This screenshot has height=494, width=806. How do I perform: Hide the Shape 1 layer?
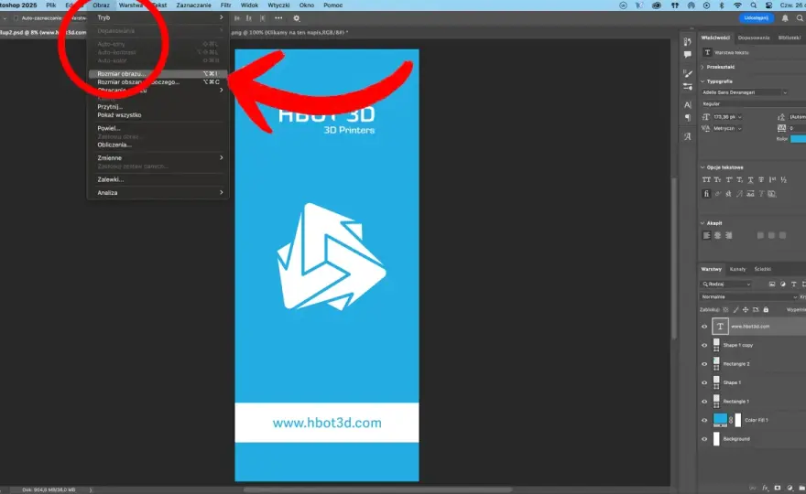point(704,382)
